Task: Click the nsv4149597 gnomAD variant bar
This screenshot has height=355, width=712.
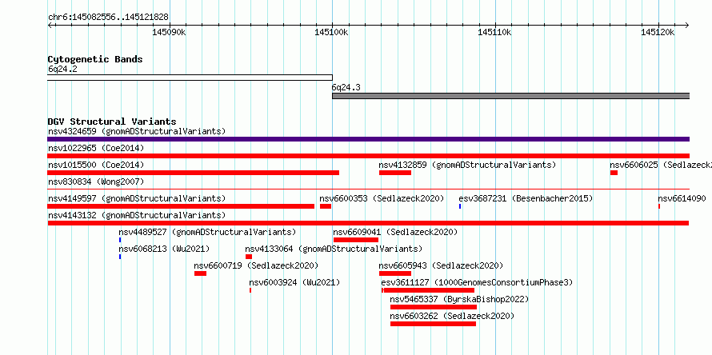Action: [x=181, y=206]
